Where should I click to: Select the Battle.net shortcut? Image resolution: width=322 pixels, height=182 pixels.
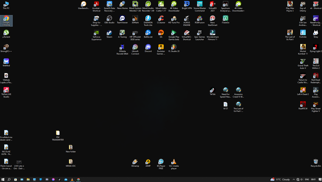coord(148,34)
